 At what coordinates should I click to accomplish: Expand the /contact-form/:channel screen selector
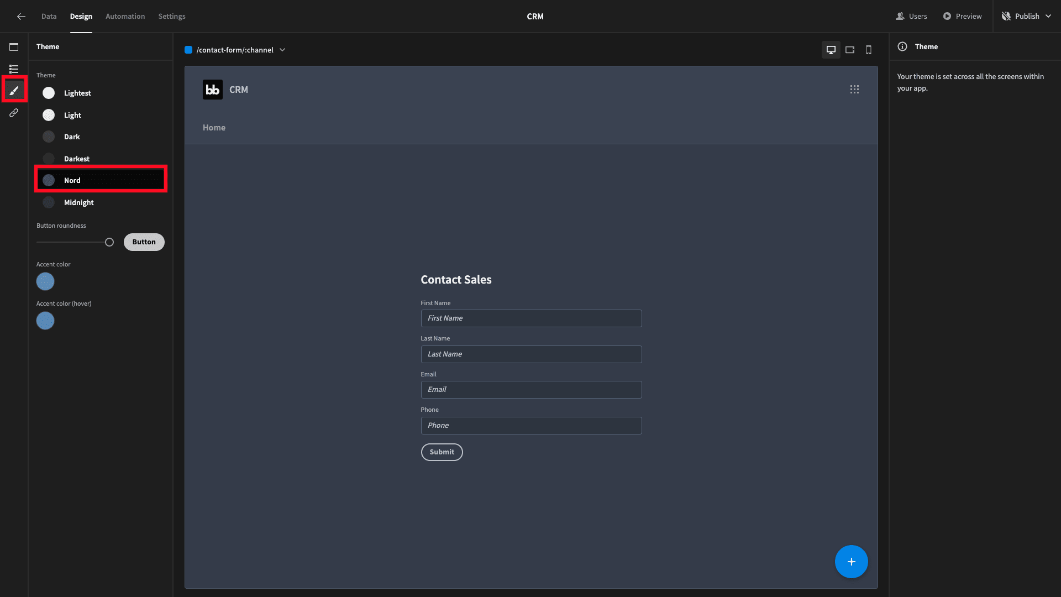(x=235, y=50)
